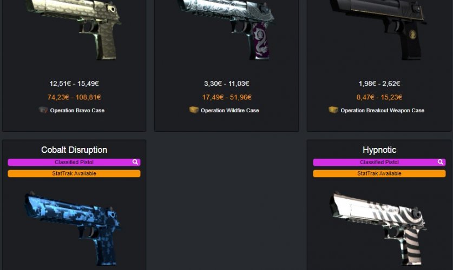The height and width of the screenshot is (270, 453).
Task: Click the Operation Bravo Case icon
Action: [43, 110]
